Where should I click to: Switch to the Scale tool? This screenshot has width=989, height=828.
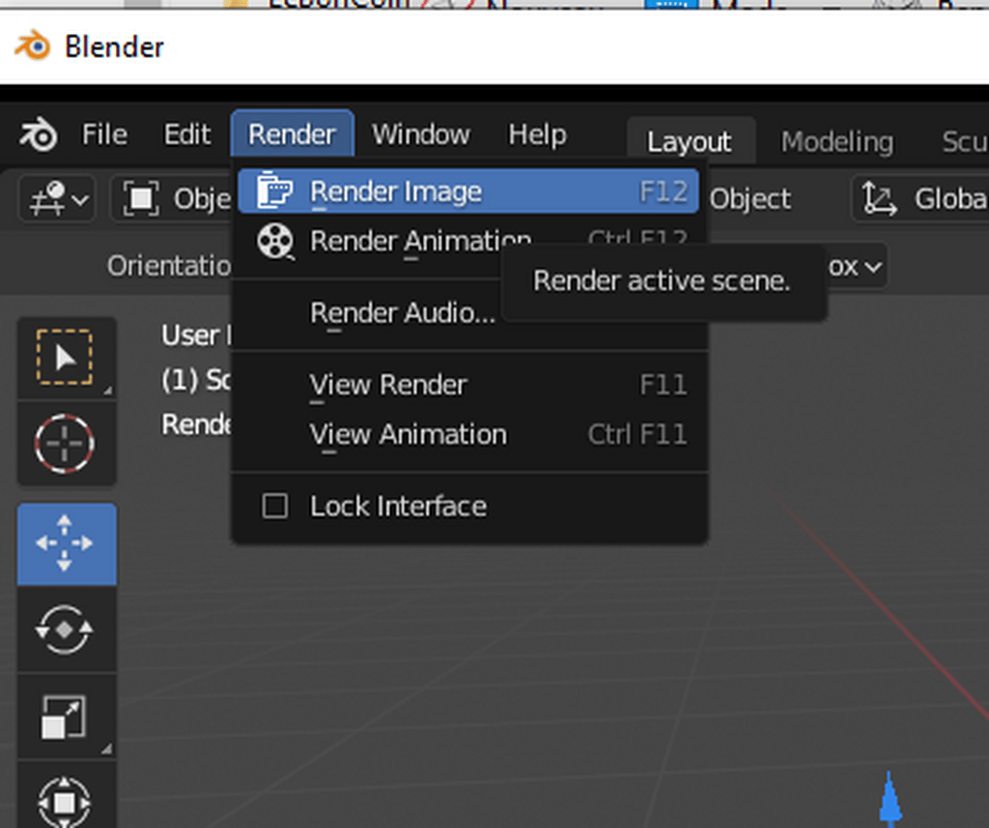pyautogui.click(x=67, y=716)
